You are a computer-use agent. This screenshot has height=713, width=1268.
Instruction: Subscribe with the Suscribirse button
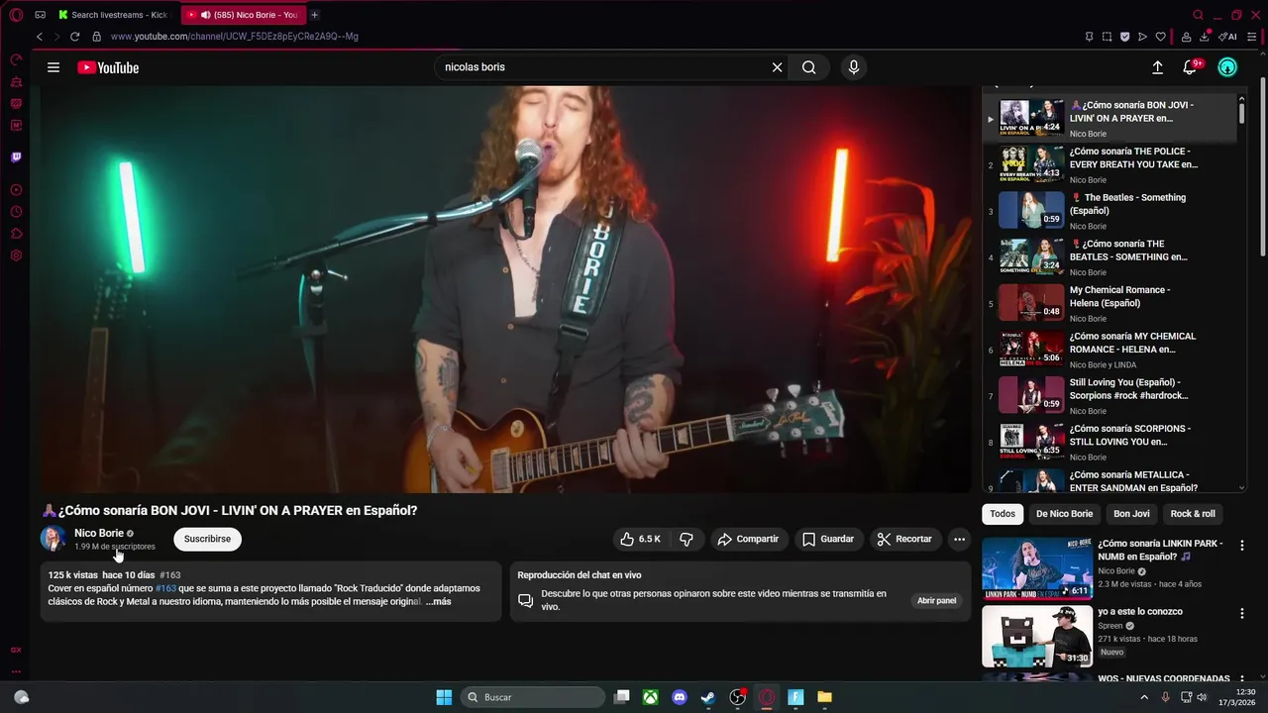(x=207, y=539)
